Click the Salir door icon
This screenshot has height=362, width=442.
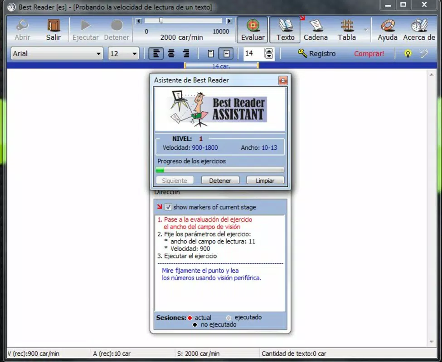53,29
